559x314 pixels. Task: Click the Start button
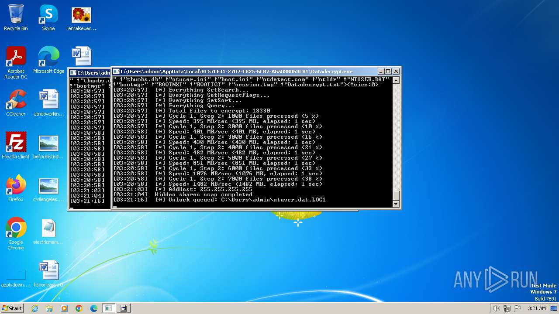coord(12,308)
